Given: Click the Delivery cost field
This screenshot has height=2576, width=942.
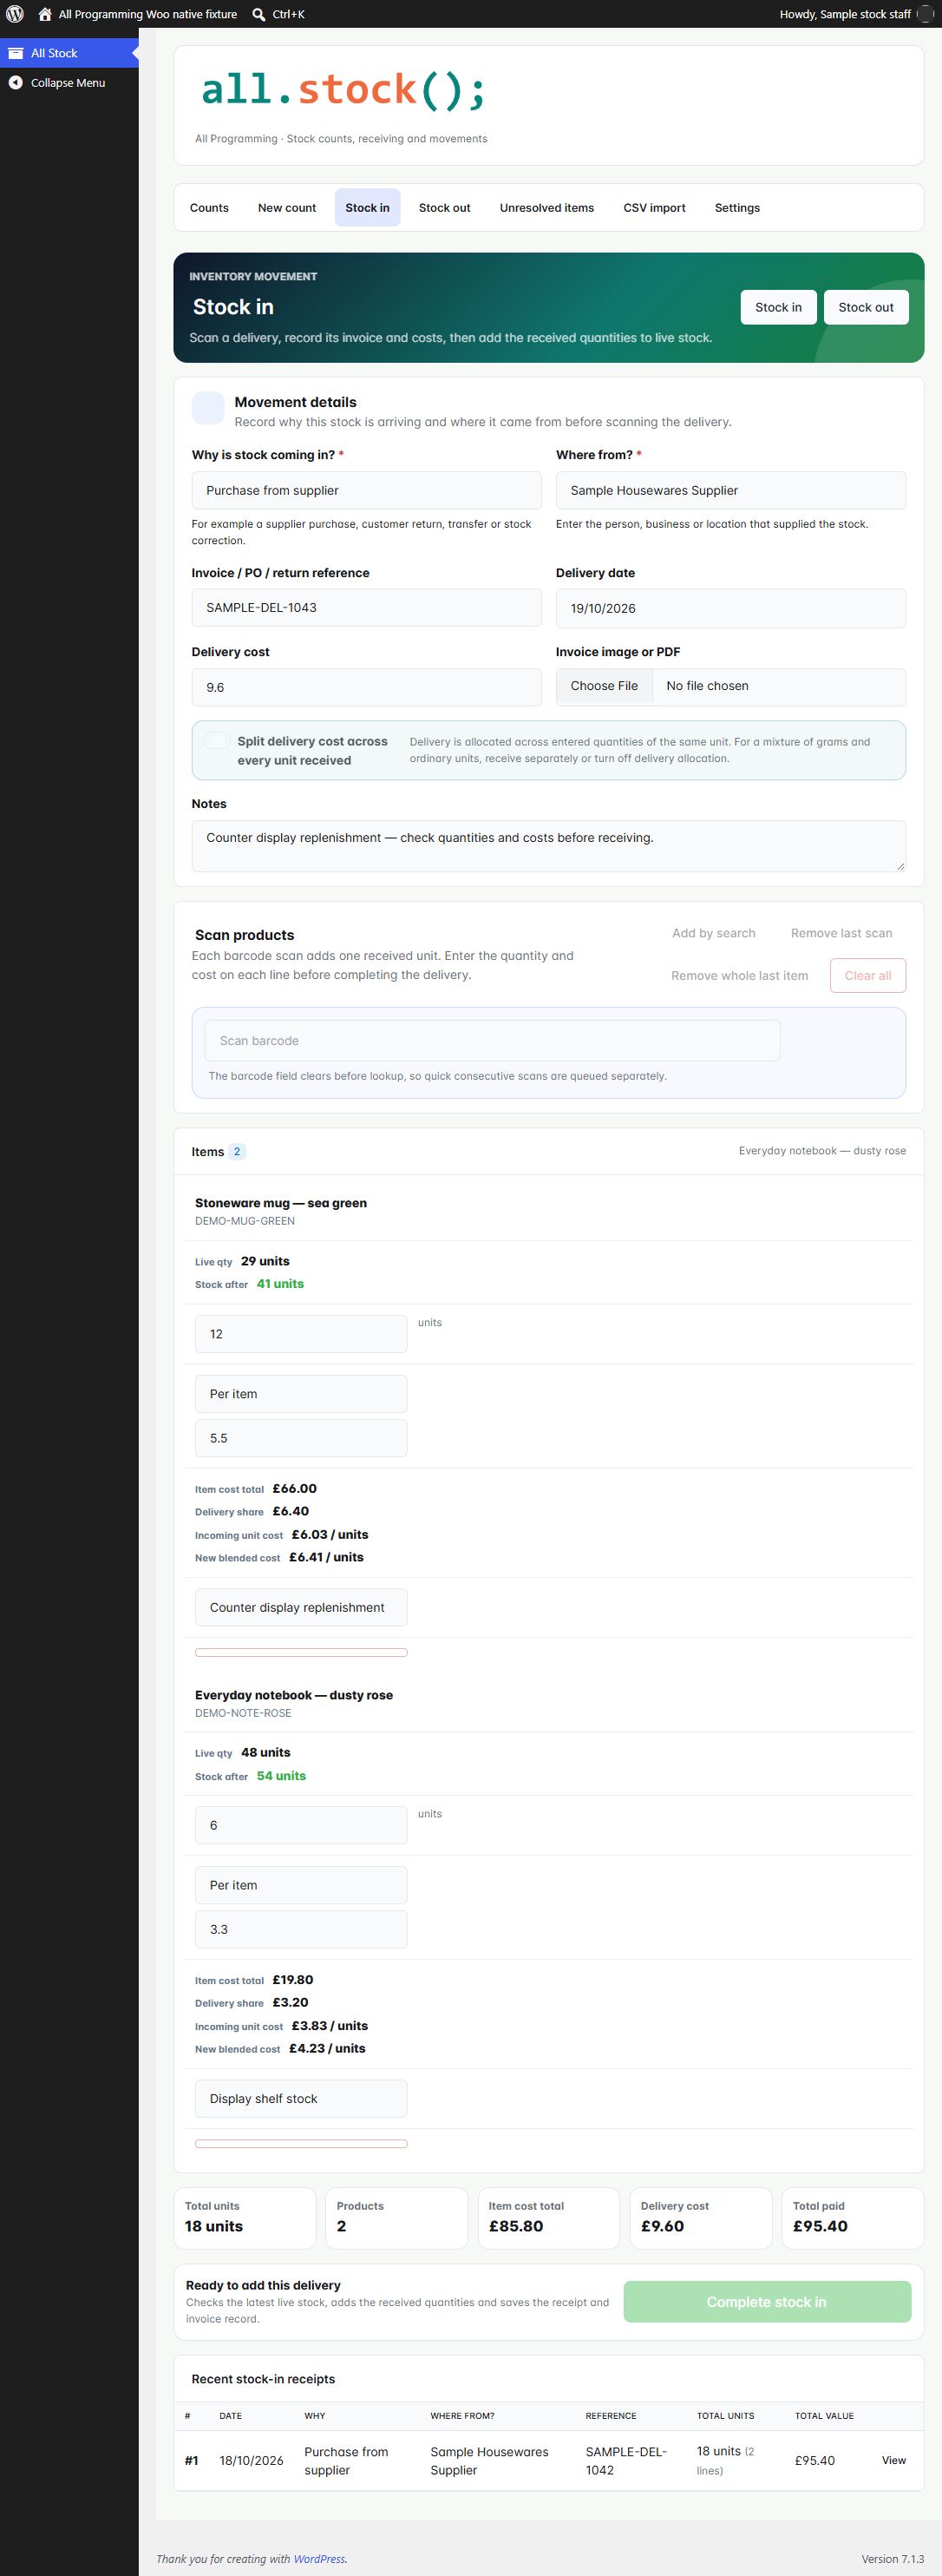Looking at the screenshot, I should 367,687.
